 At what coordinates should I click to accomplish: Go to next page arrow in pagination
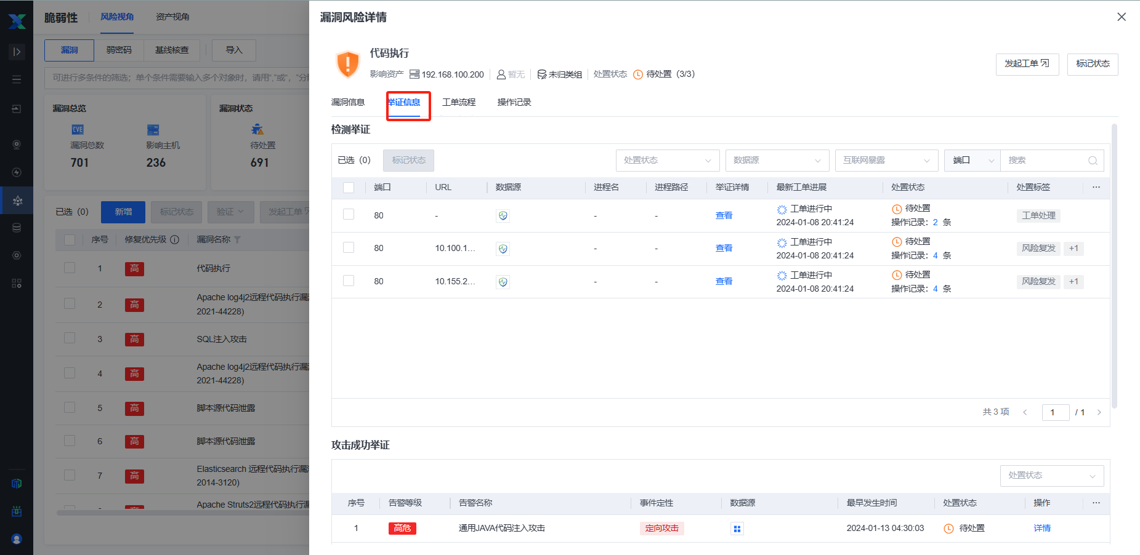[1099, 412]
